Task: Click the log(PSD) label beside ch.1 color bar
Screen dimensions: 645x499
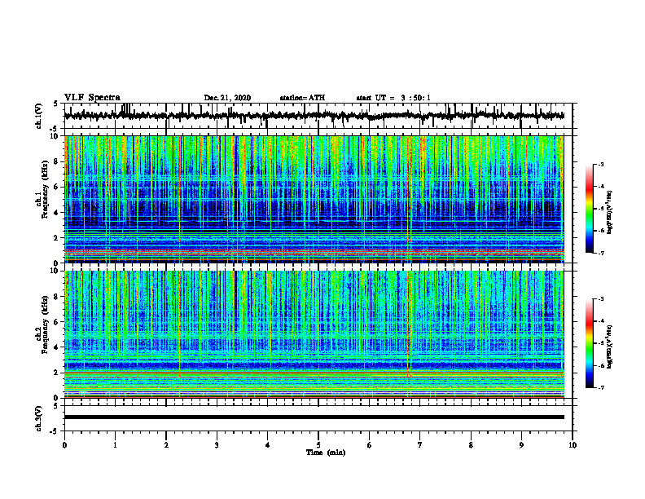Action: 610,213
